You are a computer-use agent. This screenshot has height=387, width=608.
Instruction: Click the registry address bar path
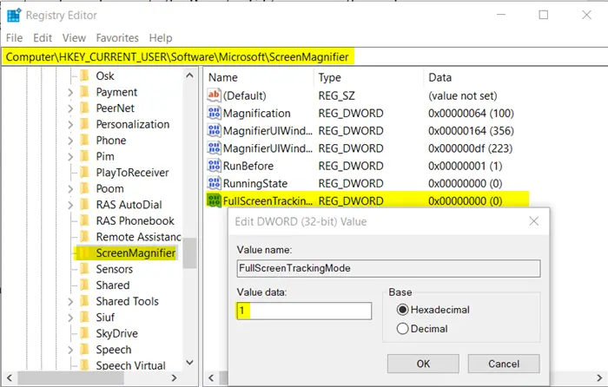[177, 57]
